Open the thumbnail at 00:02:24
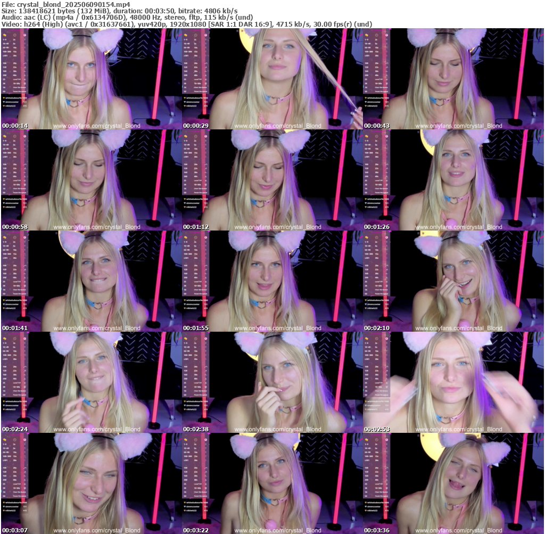Screen dimensions: 545x534 [91, 382]
